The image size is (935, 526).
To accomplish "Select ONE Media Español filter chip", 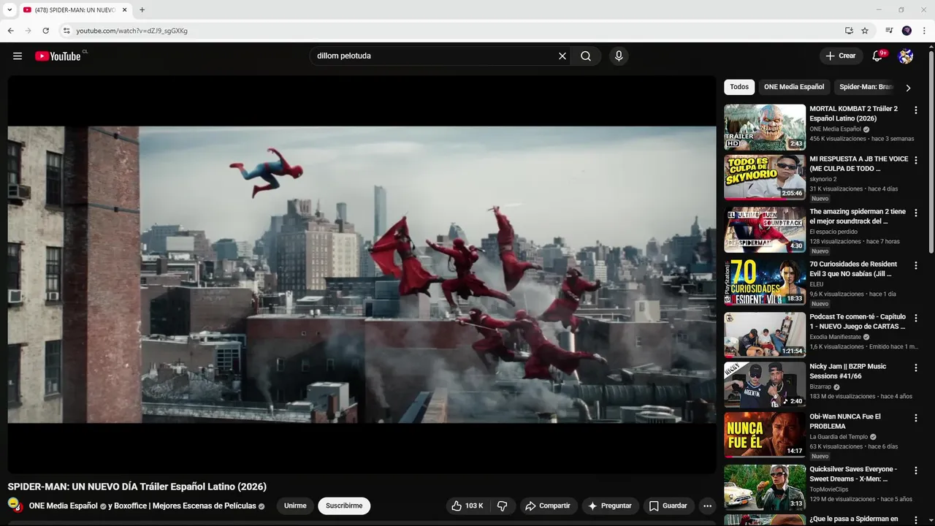I will [x=794, y=87].
